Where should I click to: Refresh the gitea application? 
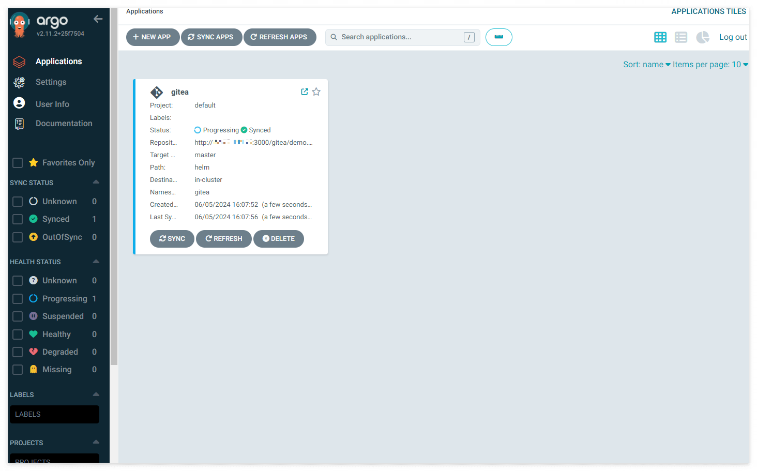tap(224, 239)
